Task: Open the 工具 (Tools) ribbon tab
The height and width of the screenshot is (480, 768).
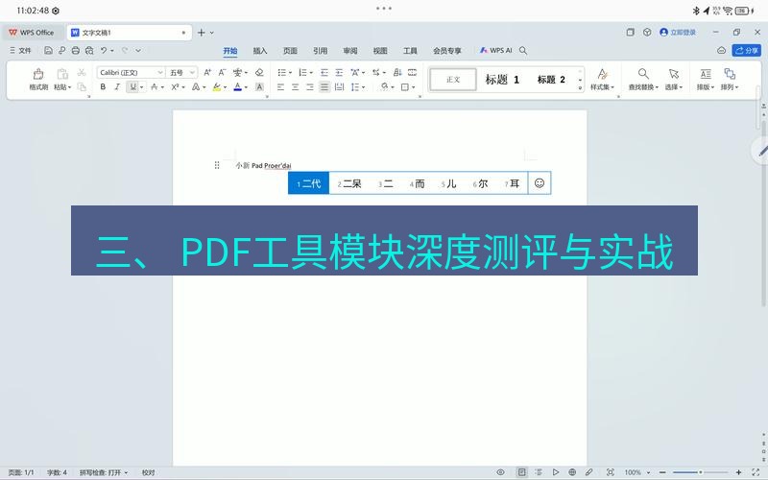Action: (410, 51)
